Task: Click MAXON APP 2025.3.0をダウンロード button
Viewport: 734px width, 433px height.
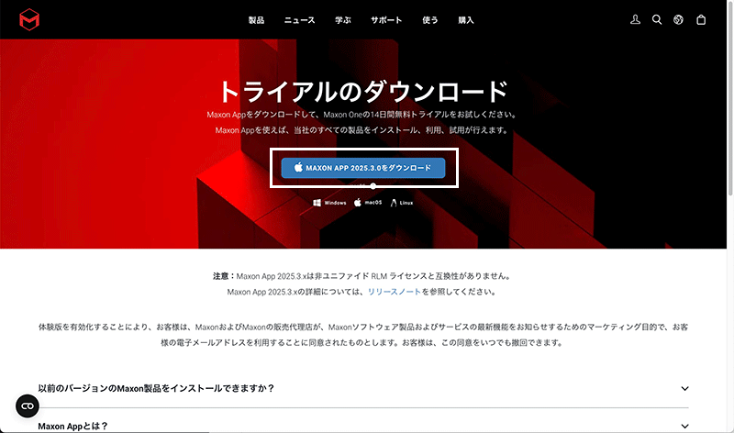Action: [x=363, y=168]
